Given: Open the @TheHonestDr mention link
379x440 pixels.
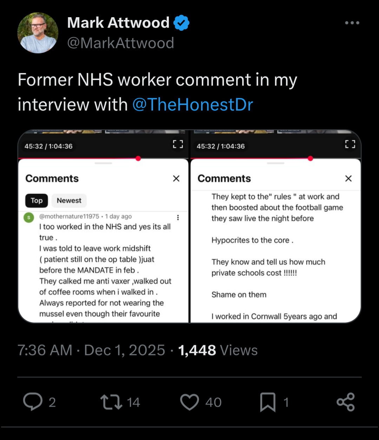Looking at the screenshot, I should click(x=193, y=105).
